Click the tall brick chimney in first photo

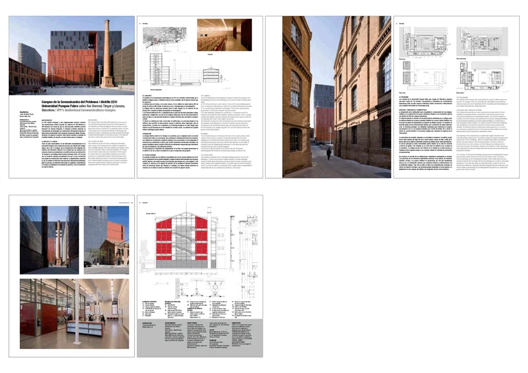click(x=106, y=54)
